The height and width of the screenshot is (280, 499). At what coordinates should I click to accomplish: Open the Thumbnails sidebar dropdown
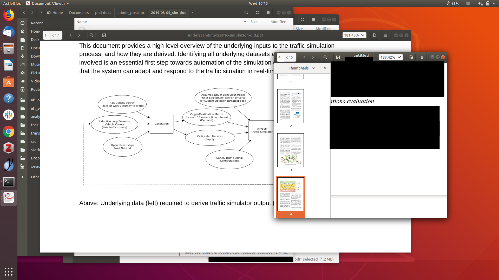click(x=301, y=68)
